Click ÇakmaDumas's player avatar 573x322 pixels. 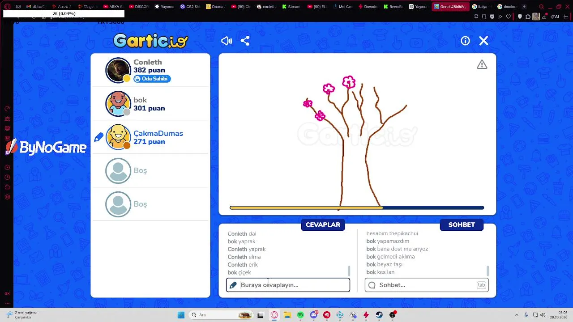point(118,137)
